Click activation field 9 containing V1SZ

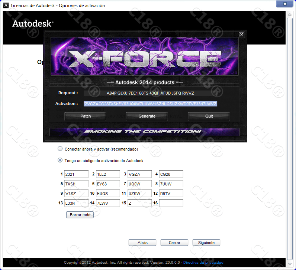[76, 193]
